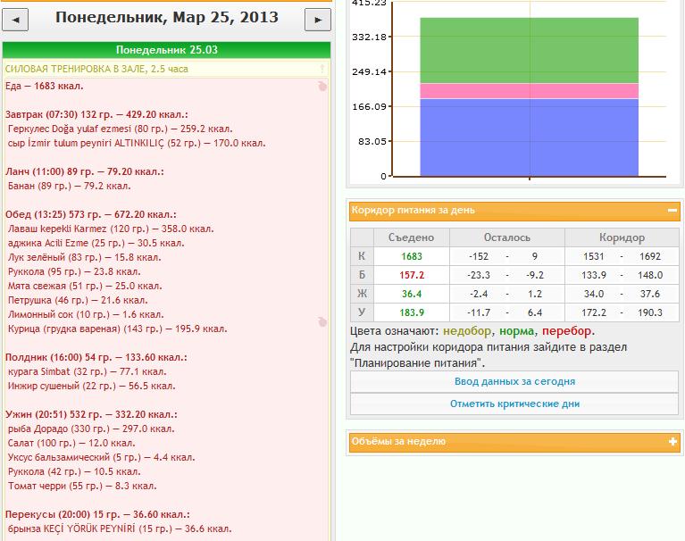Viewport: 685px width, 541px height.
Task: Select the 'Полдник (16:00) 54 гр.' meal heading
Action: point(96,357)
